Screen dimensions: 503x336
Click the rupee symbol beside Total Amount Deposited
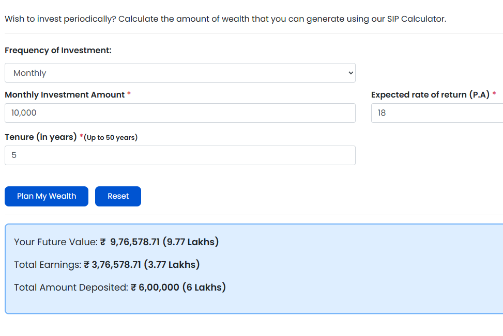point(133,287)
